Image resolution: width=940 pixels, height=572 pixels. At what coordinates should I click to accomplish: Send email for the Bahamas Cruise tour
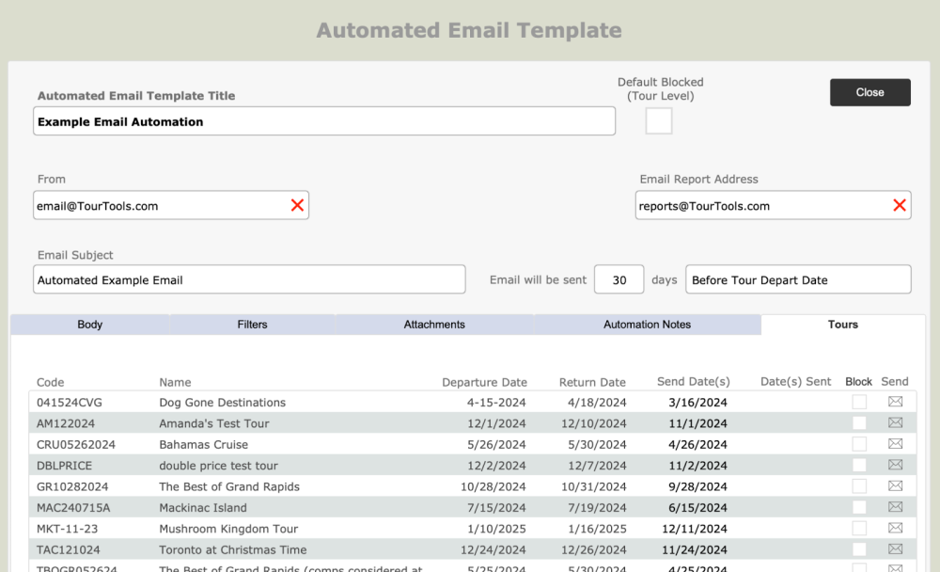(x=895, y=444)
